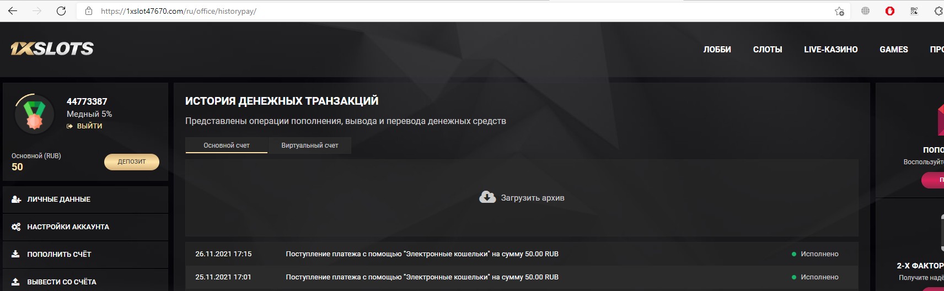Image resolution: width=944 pixels, height=291 pixels.
Task: Click the browser forward arrow
Action: (x=37, y=11)
